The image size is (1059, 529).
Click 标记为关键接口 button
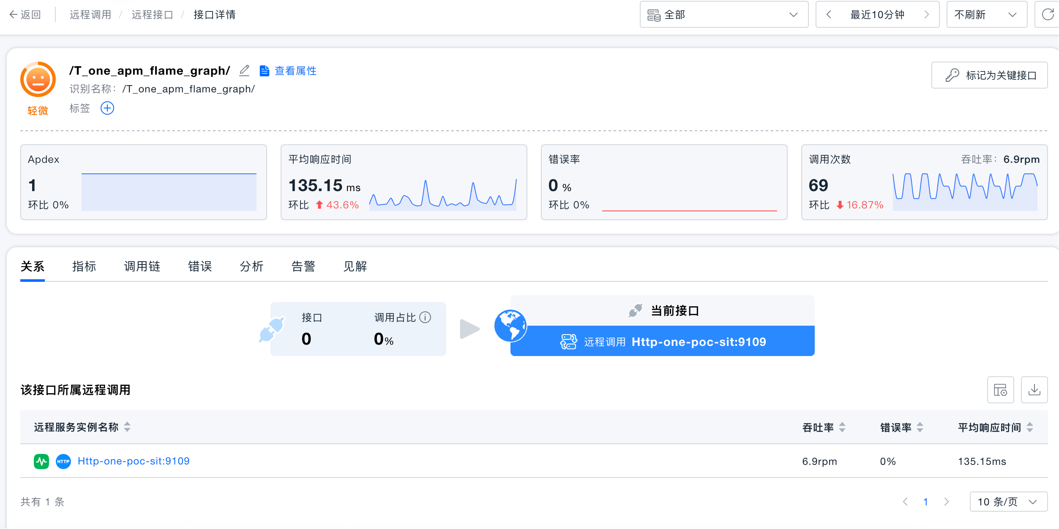pyautogui.click(x=989, y=76)
